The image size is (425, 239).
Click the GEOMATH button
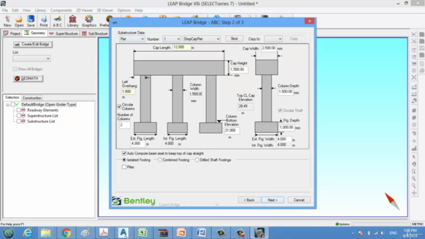point(28,78)
